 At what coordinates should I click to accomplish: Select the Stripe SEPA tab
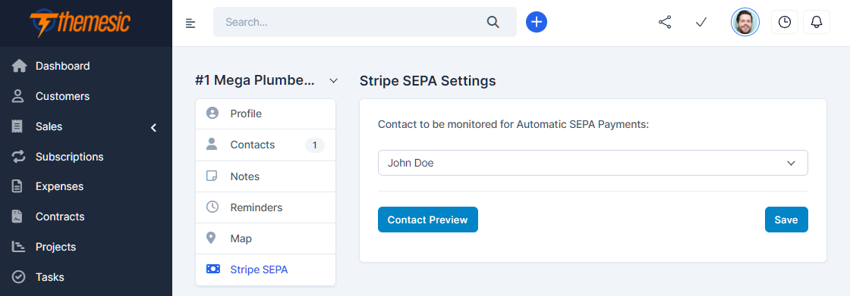pyautogui.click(x=266, y=269)
